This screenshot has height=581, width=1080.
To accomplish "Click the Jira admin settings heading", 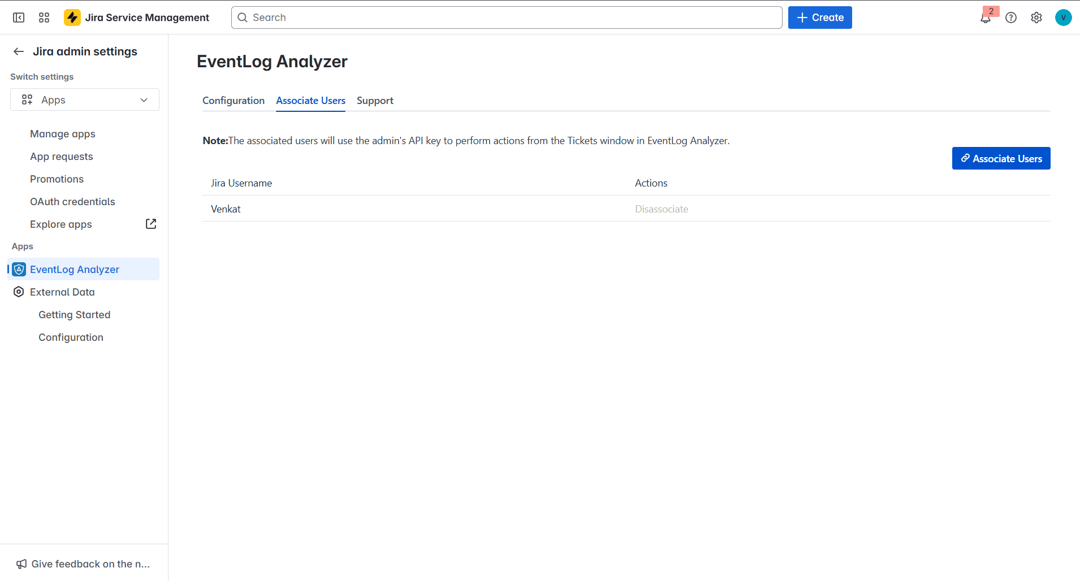I will (85, 51).
